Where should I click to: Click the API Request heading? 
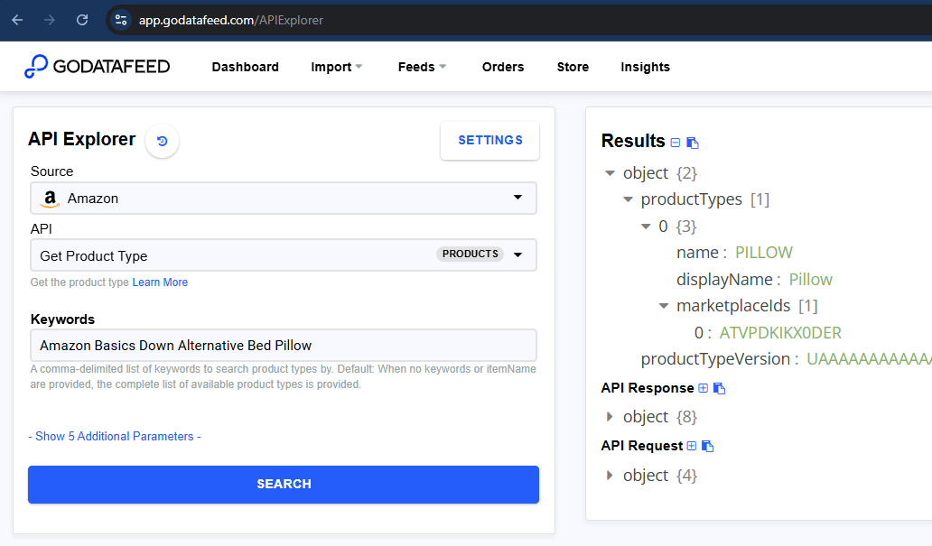(642, 446)
